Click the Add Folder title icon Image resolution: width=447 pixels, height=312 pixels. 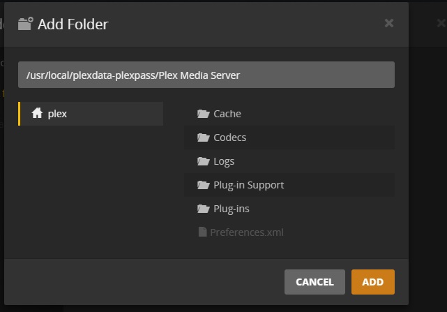tap(25, 24)
